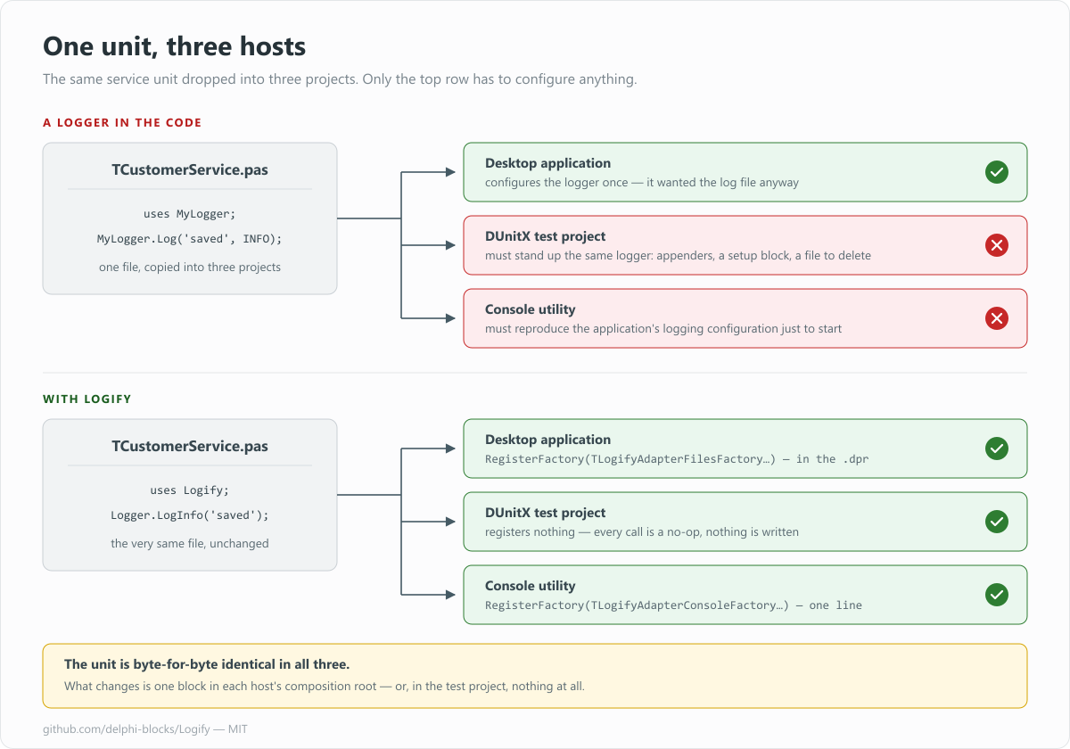
Task: Click text 'must stand up the same logger: appenders, a setup block'
Action: pos(679,256)
